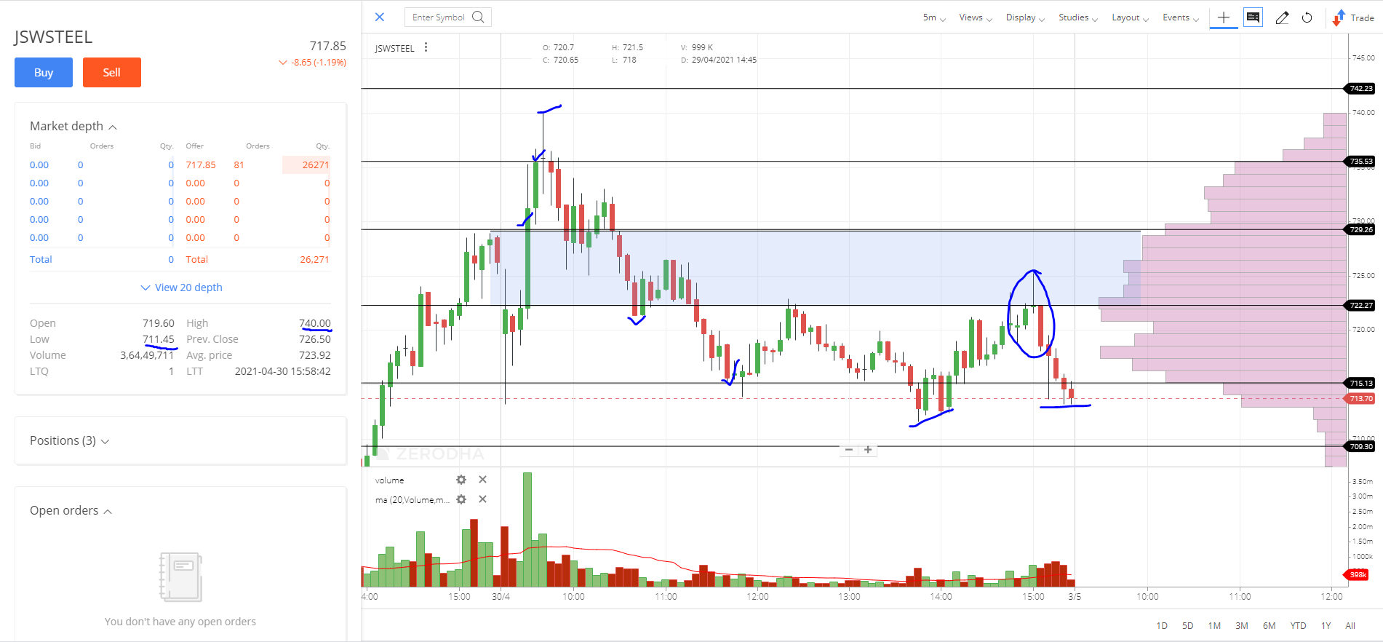Screen dimensions: 1383x642
Task: Toggle the heads-up display info icon
Action: tap(1253, 17)
